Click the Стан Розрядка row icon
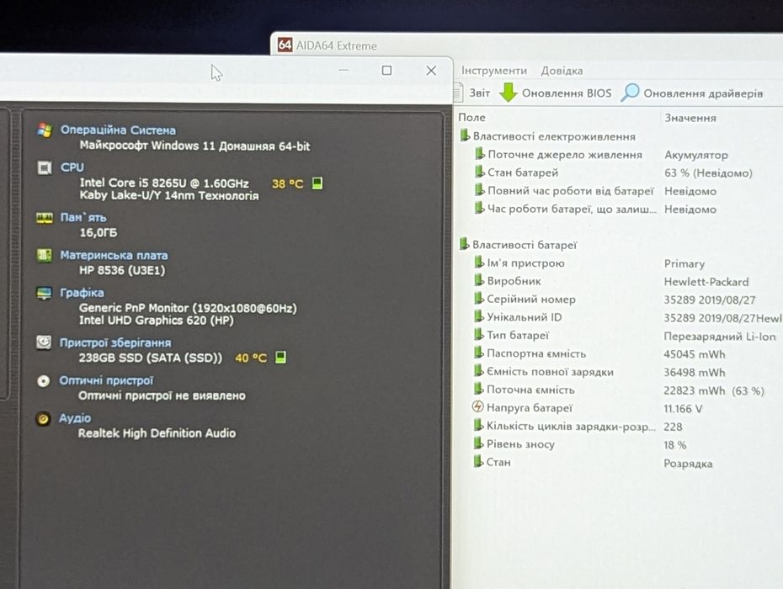The height and width of the screenshot is (589, 783). (x=478, y=462)
